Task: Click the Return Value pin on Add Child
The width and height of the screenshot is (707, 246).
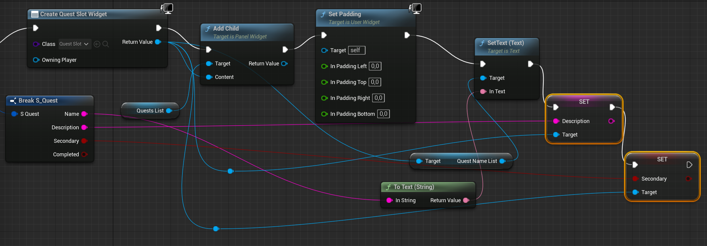Action: click(284, 64)
